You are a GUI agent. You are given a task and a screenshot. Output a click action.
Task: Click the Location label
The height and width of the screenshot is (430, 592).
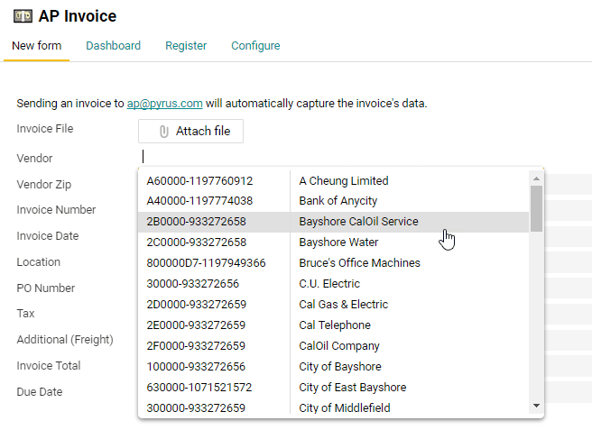[39, 262]
